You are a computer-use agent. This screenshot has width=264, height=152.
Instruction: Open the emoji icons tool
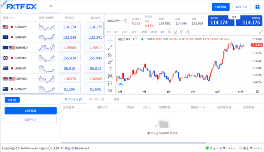click(x=110, y=91)
